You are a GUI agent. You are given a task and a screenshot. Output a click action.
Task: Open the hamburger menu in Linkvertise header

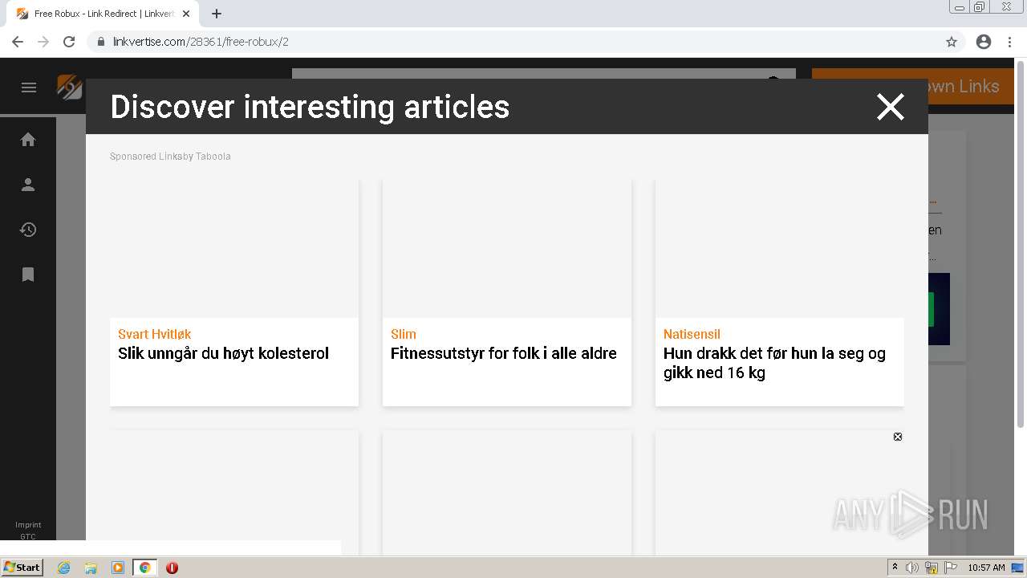pos(29,88)
